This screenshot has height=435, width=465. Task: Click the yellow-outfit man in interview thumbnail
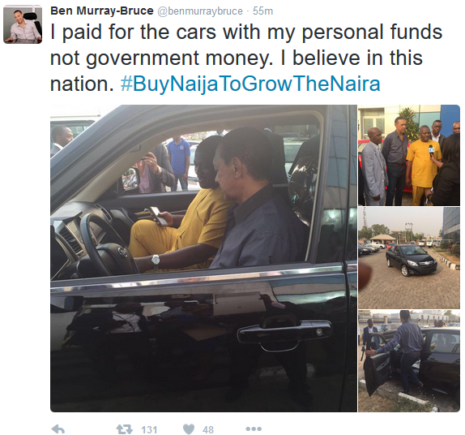click(423, 166)
